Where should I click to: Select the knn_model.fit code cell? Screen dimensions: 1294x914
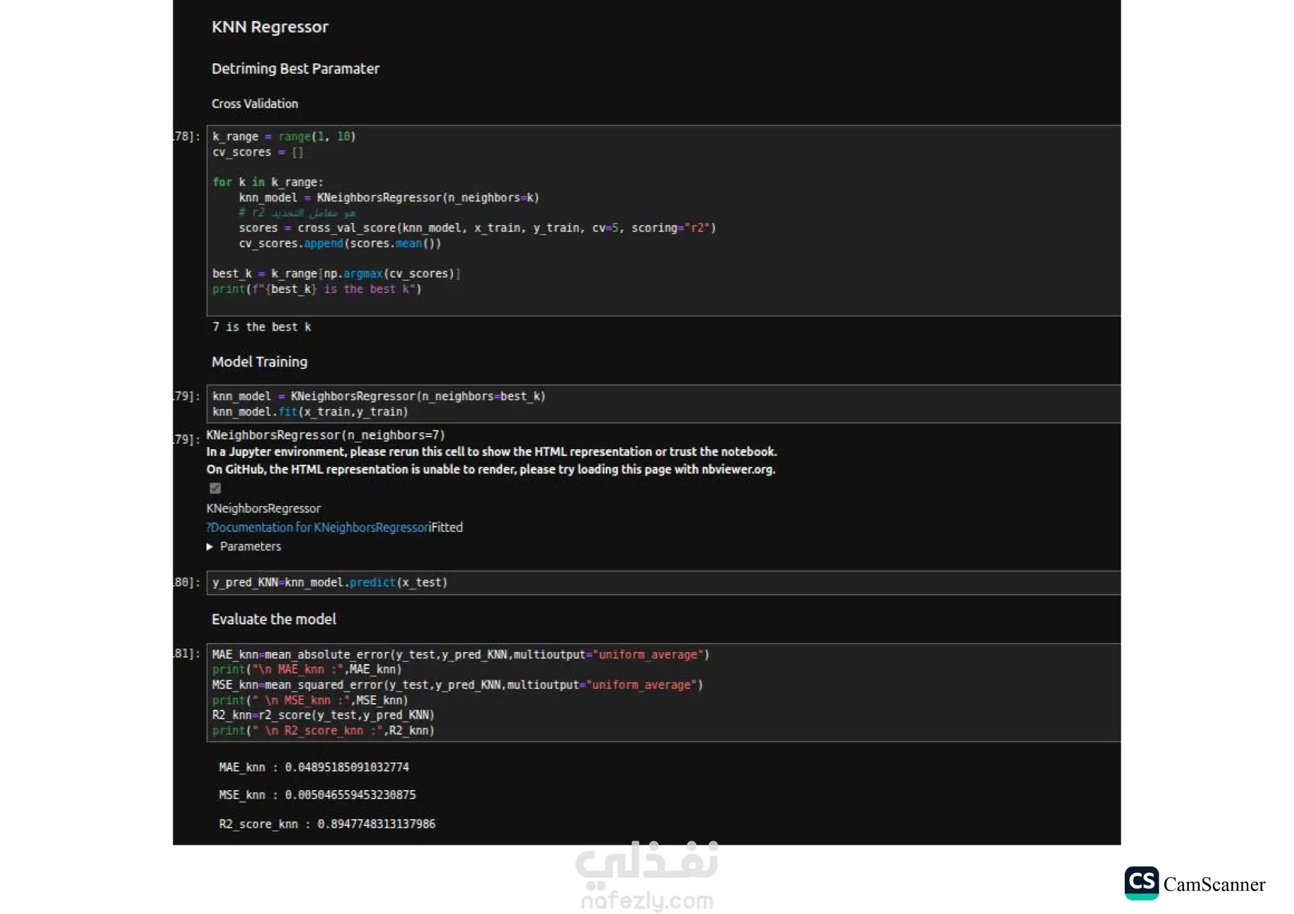[x=663, y=404]
